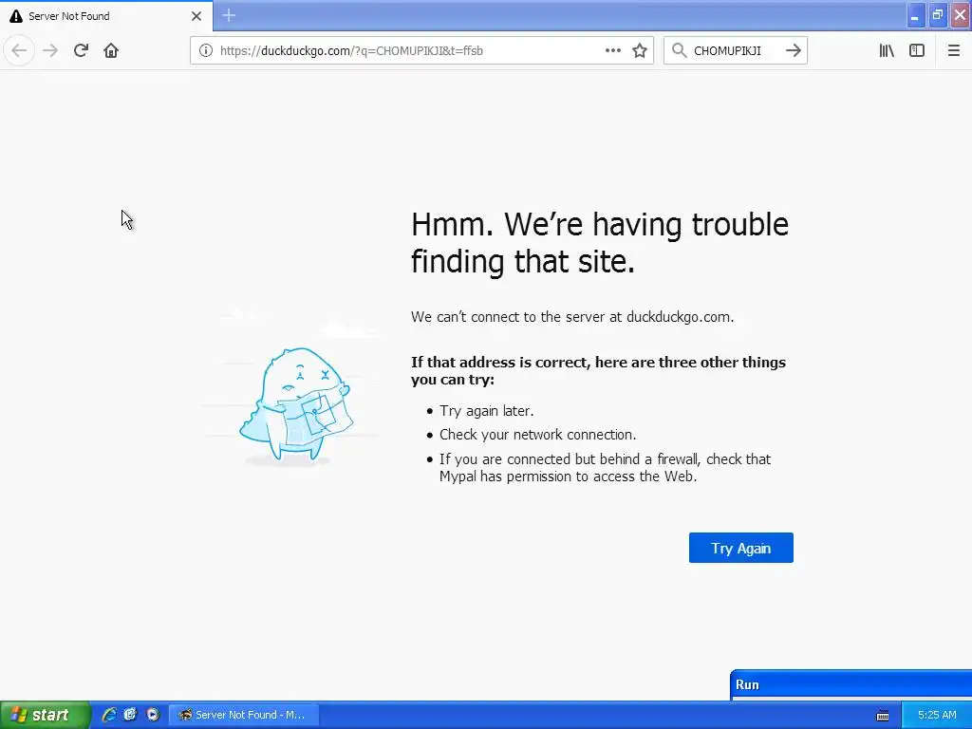Launch Internet Explorer from quick launch
The width and height of the screenshot is (972, 729).
point(109,715)
